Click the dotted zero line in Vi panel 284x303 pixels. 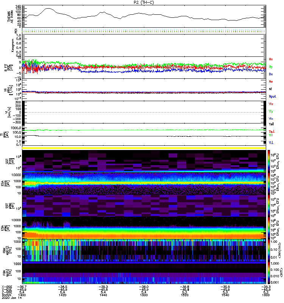[144, 112]
